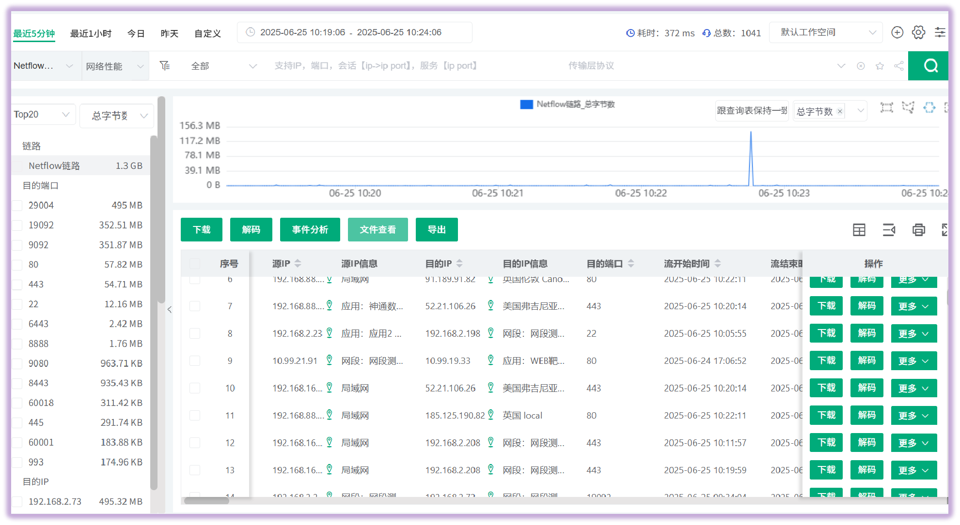Click the clock icon in time range
Image resolution: width=960 pixels, height=525 pixels.
click(251, 32)
